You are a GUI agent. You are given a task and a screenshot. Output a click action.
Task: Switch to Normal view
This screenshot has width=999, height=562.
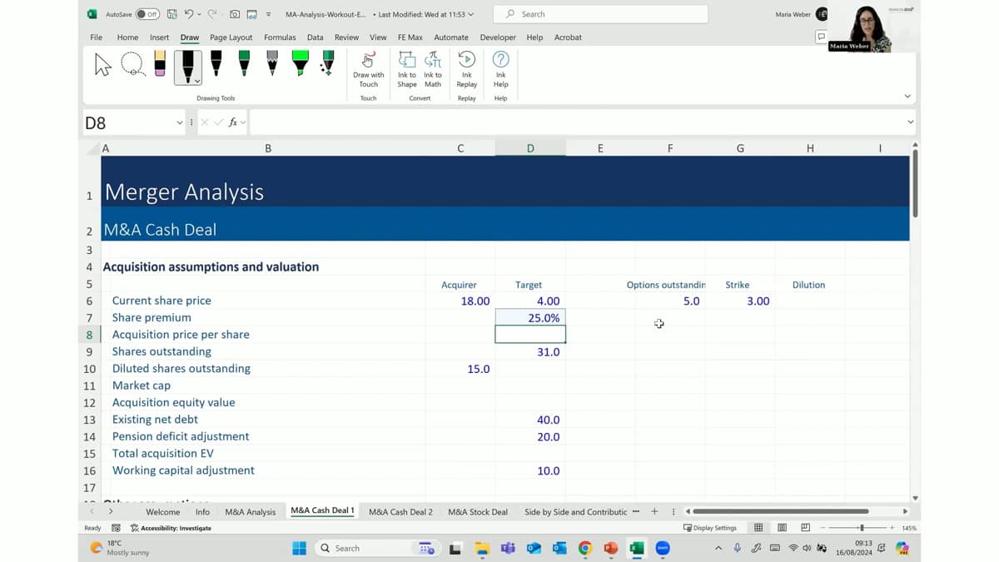758,528
